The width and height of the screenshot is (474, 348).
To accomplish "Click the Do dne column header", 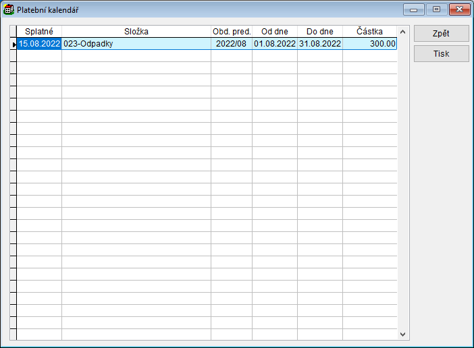I will 320,32.
